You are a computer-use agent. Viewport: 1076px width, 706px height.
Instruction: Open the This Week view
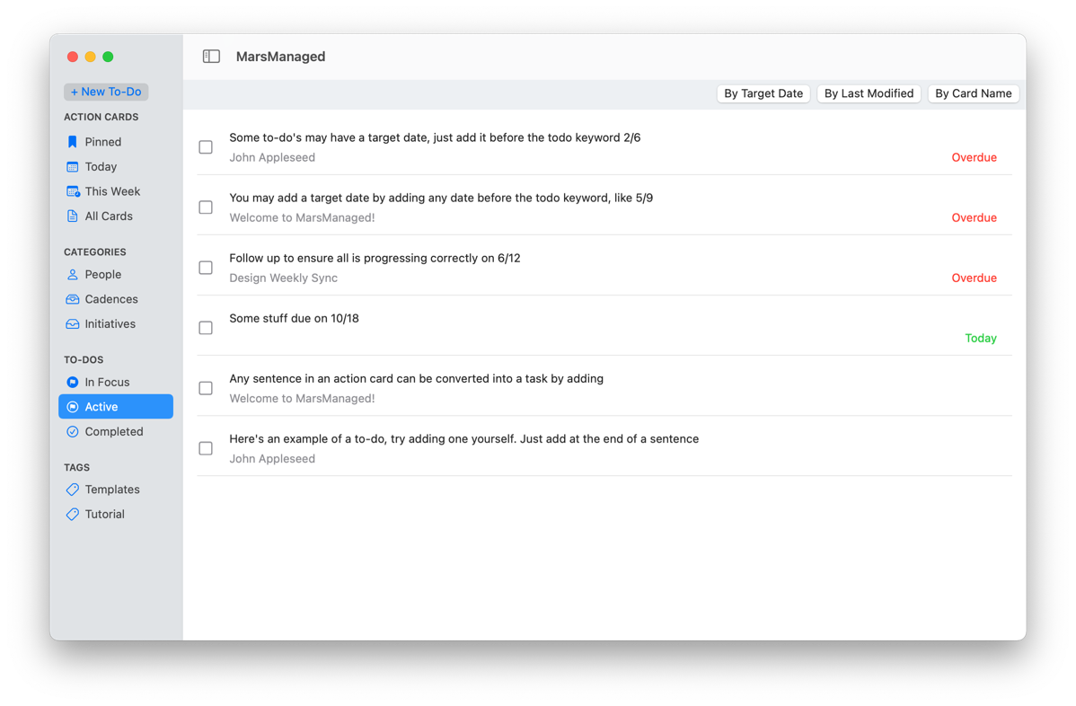pos(116,191)
